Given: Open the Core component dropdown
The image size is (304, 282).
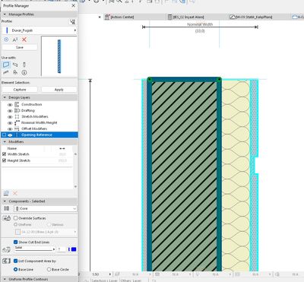Looking at the screenshot, I should [x=46, y=208].
